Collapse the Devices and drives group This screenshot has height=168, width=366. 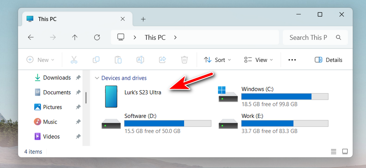97,78
